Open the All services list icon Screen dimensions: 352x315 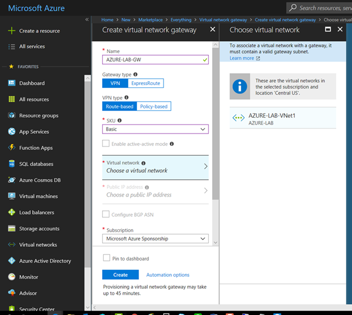[11, 46]
